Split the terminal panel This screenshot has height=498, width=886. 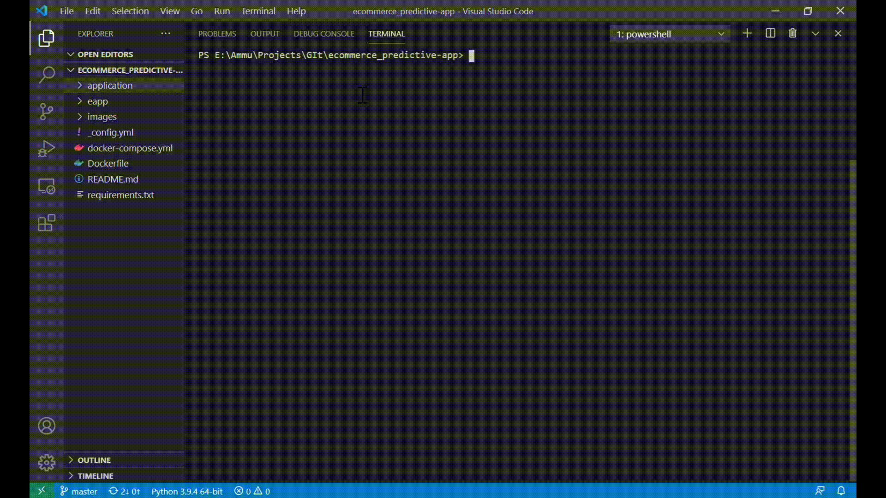[770, 33]
